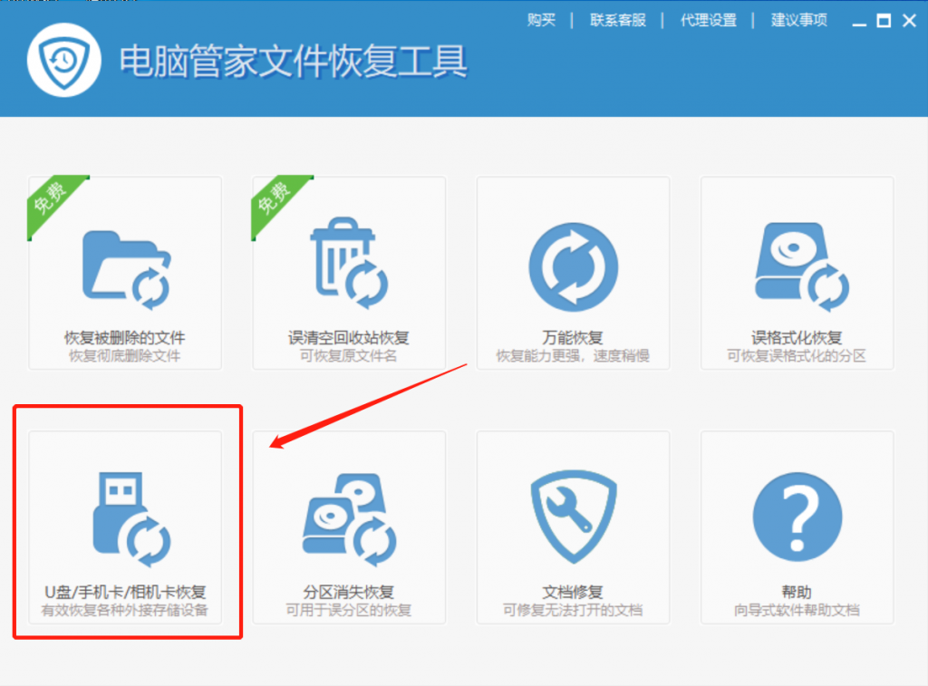
Task: Open 代理设置 proxy settings
Action: (x=709, y=21)
